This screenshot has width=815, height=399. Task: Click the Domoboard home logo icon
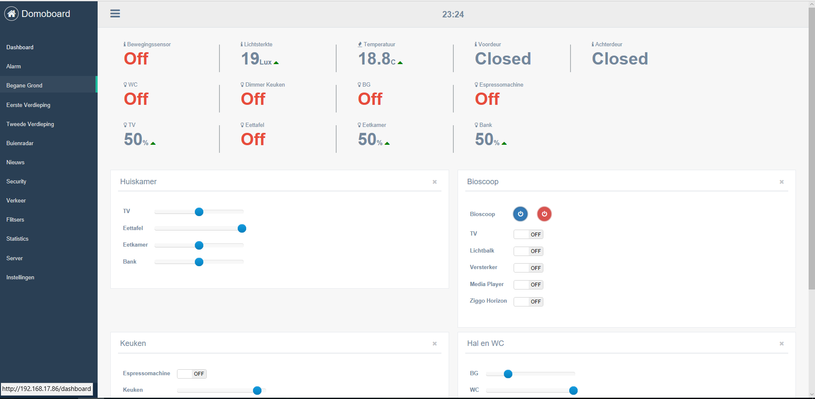point(11,14)
